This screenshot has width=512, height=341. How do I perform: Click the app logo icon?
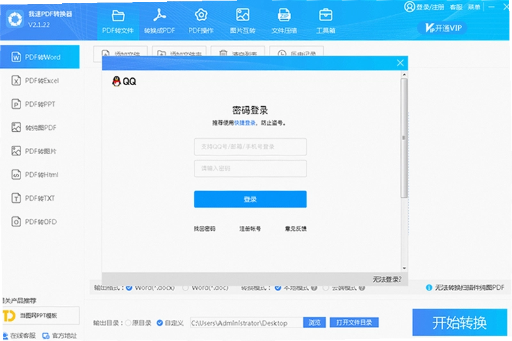coord(15,19)
